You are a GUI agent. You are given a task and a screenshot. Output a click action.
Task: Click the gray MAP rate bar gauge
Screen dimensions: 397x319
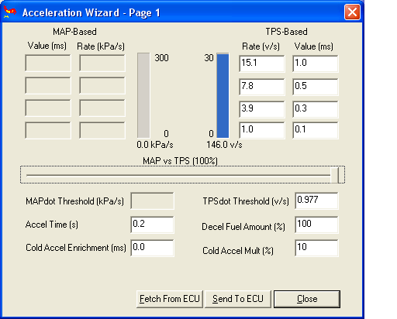[143, 95]
